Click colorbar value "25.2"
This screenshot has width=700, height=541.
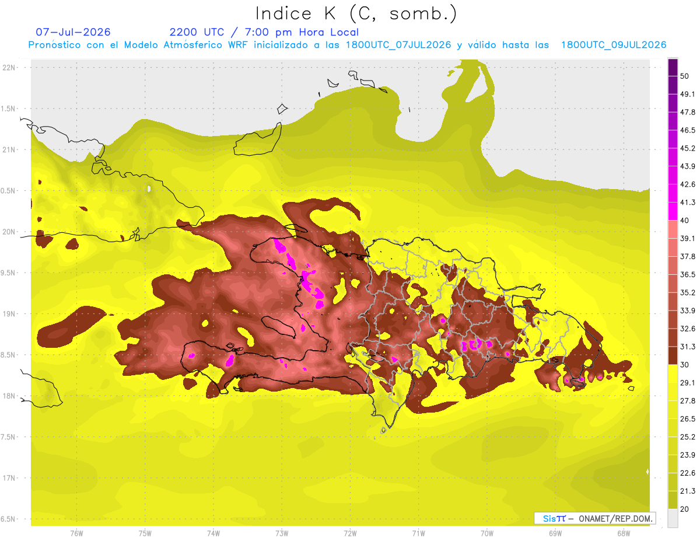coord(687,437)
